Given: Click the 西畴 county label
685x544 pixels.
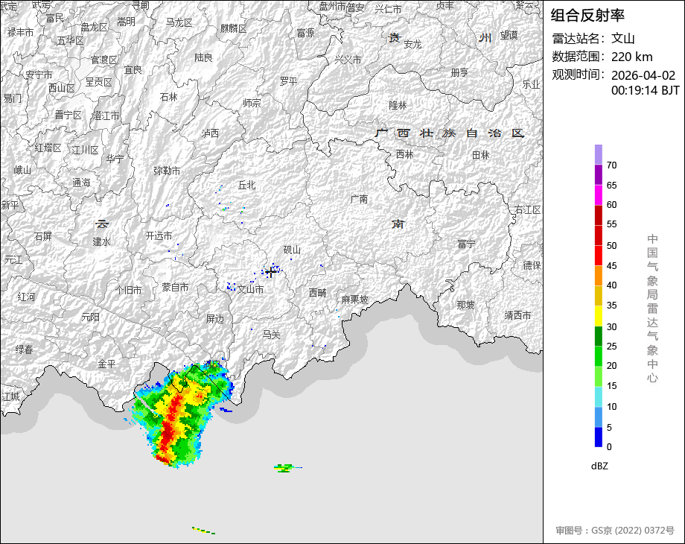Looking at the screenshot, I should 318,293.
